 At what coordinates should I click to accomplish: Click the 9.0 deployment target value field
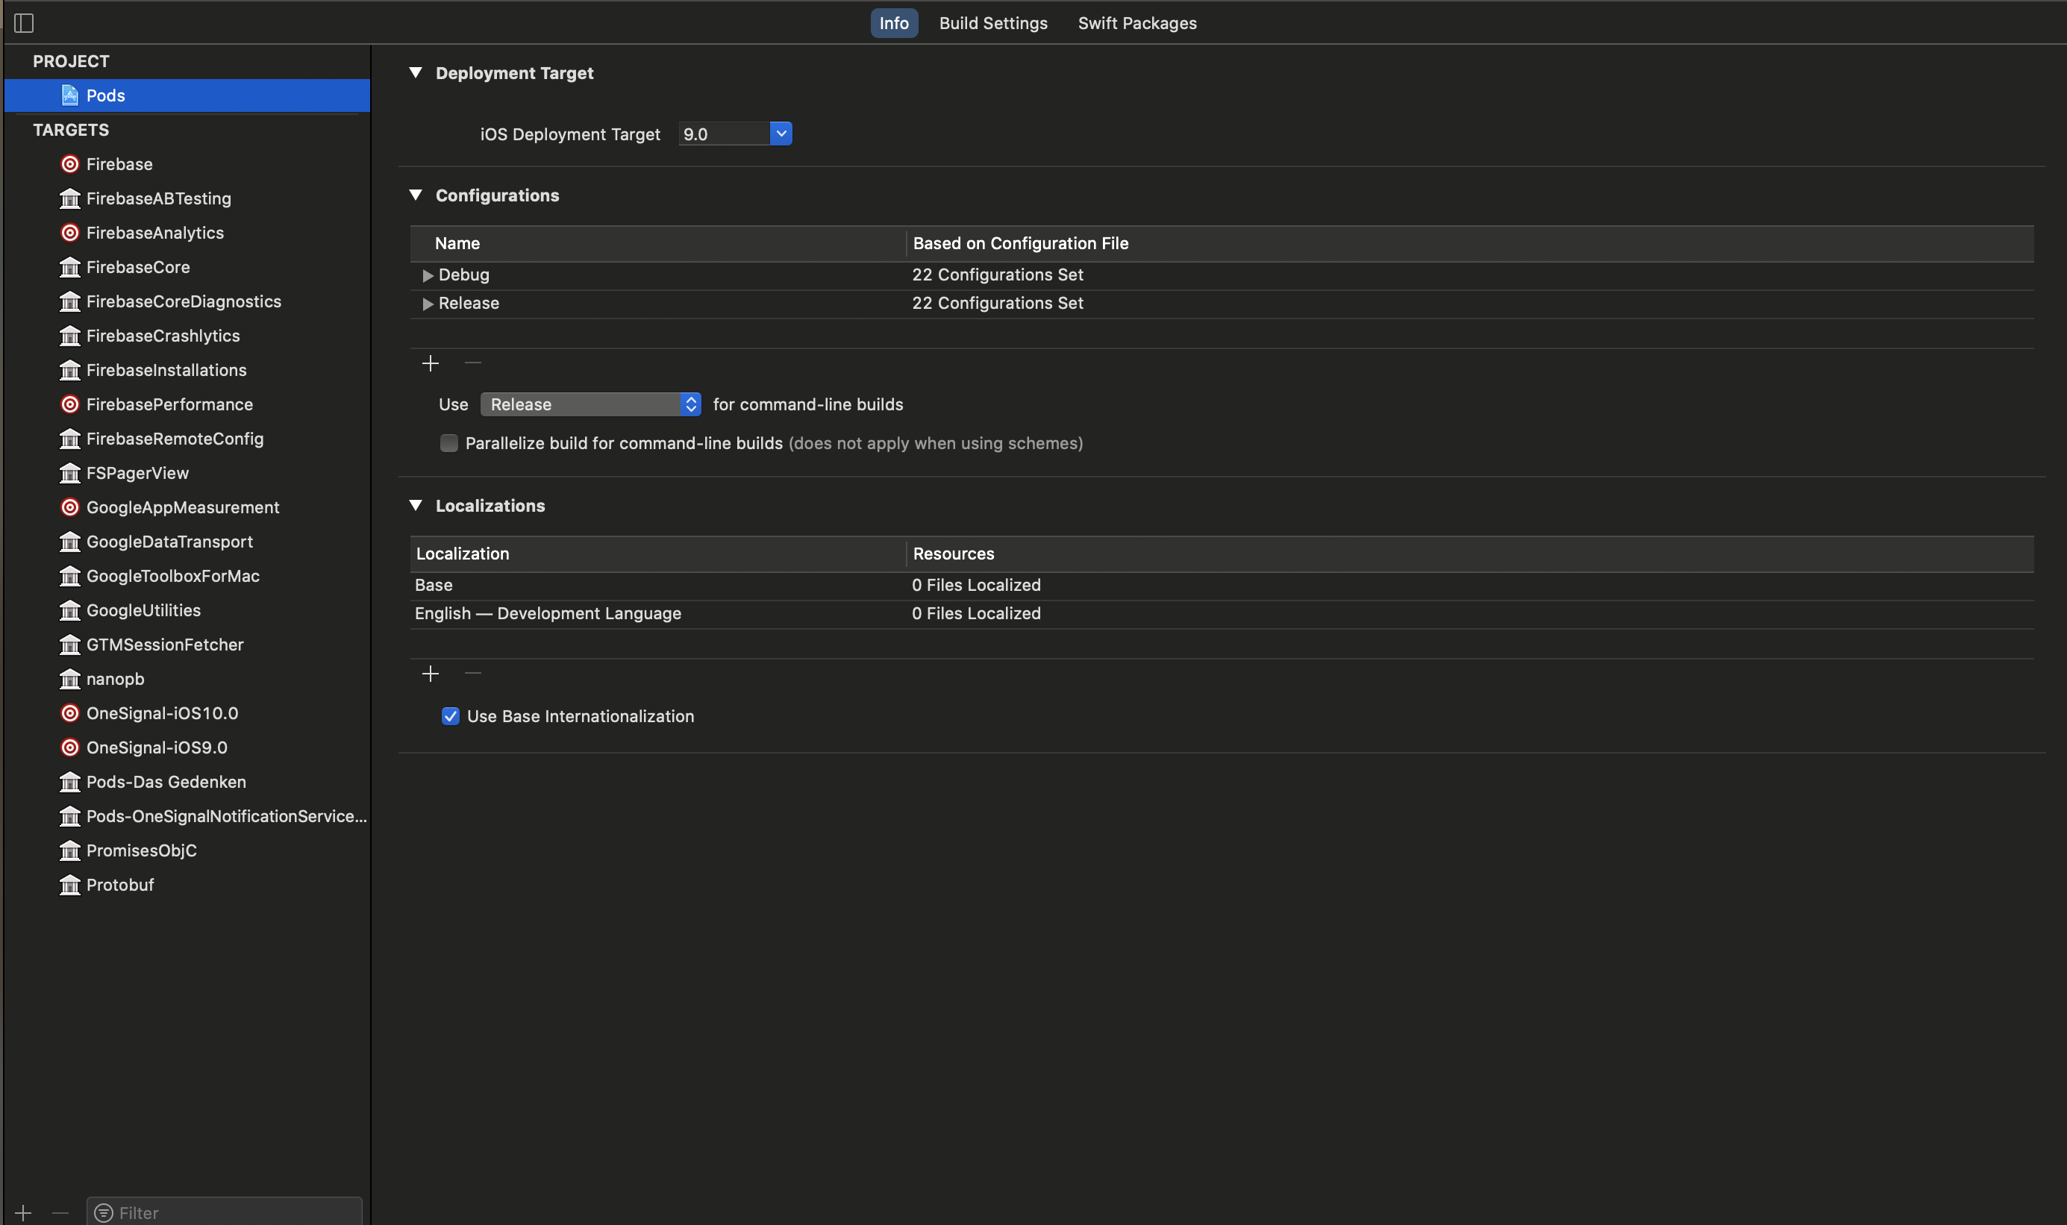[x=724, y=134]
